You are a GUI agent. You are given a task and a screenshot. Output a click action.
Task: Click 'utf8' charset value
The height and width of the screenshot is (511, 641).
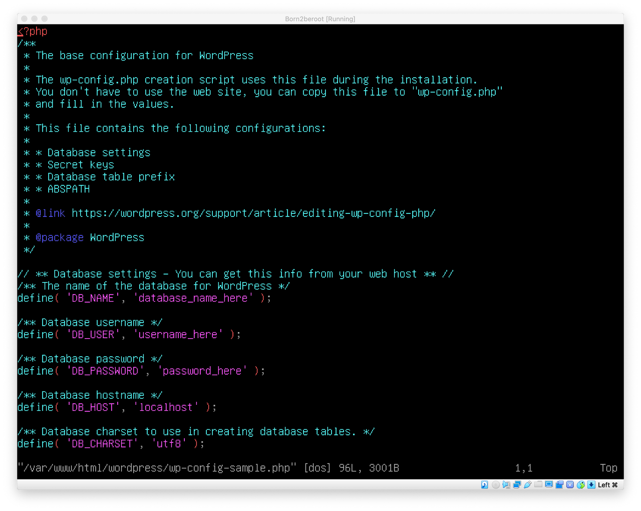pos(169,444)
